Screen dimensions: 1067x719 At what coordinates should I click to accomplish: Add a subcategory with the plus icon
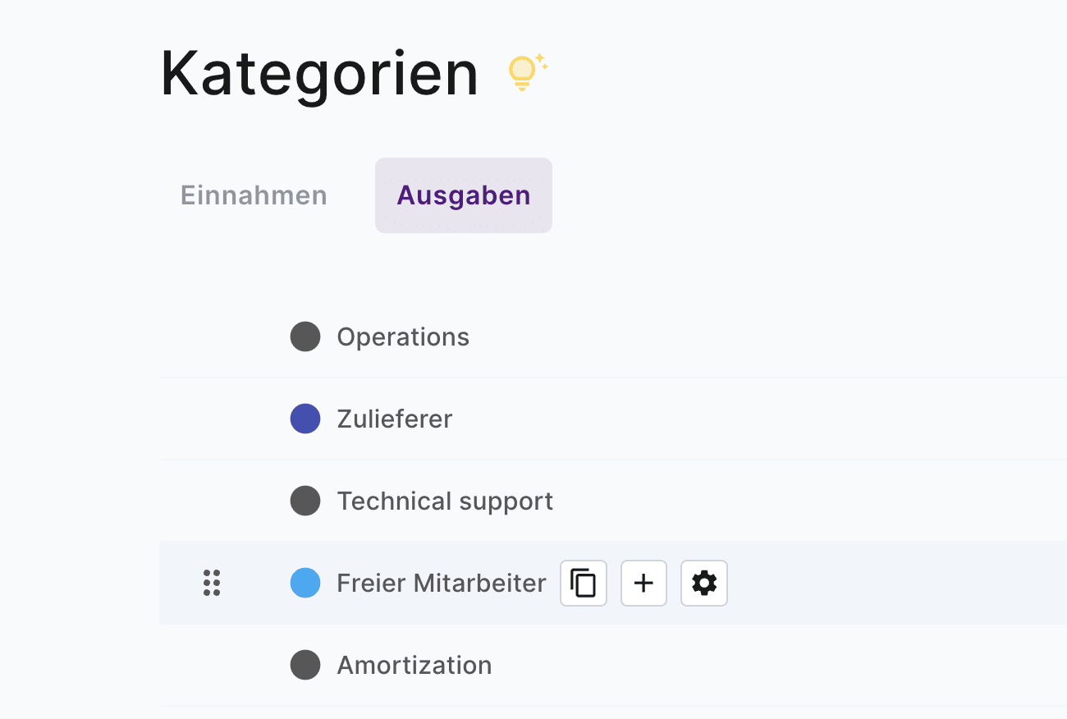coord(643,584)
